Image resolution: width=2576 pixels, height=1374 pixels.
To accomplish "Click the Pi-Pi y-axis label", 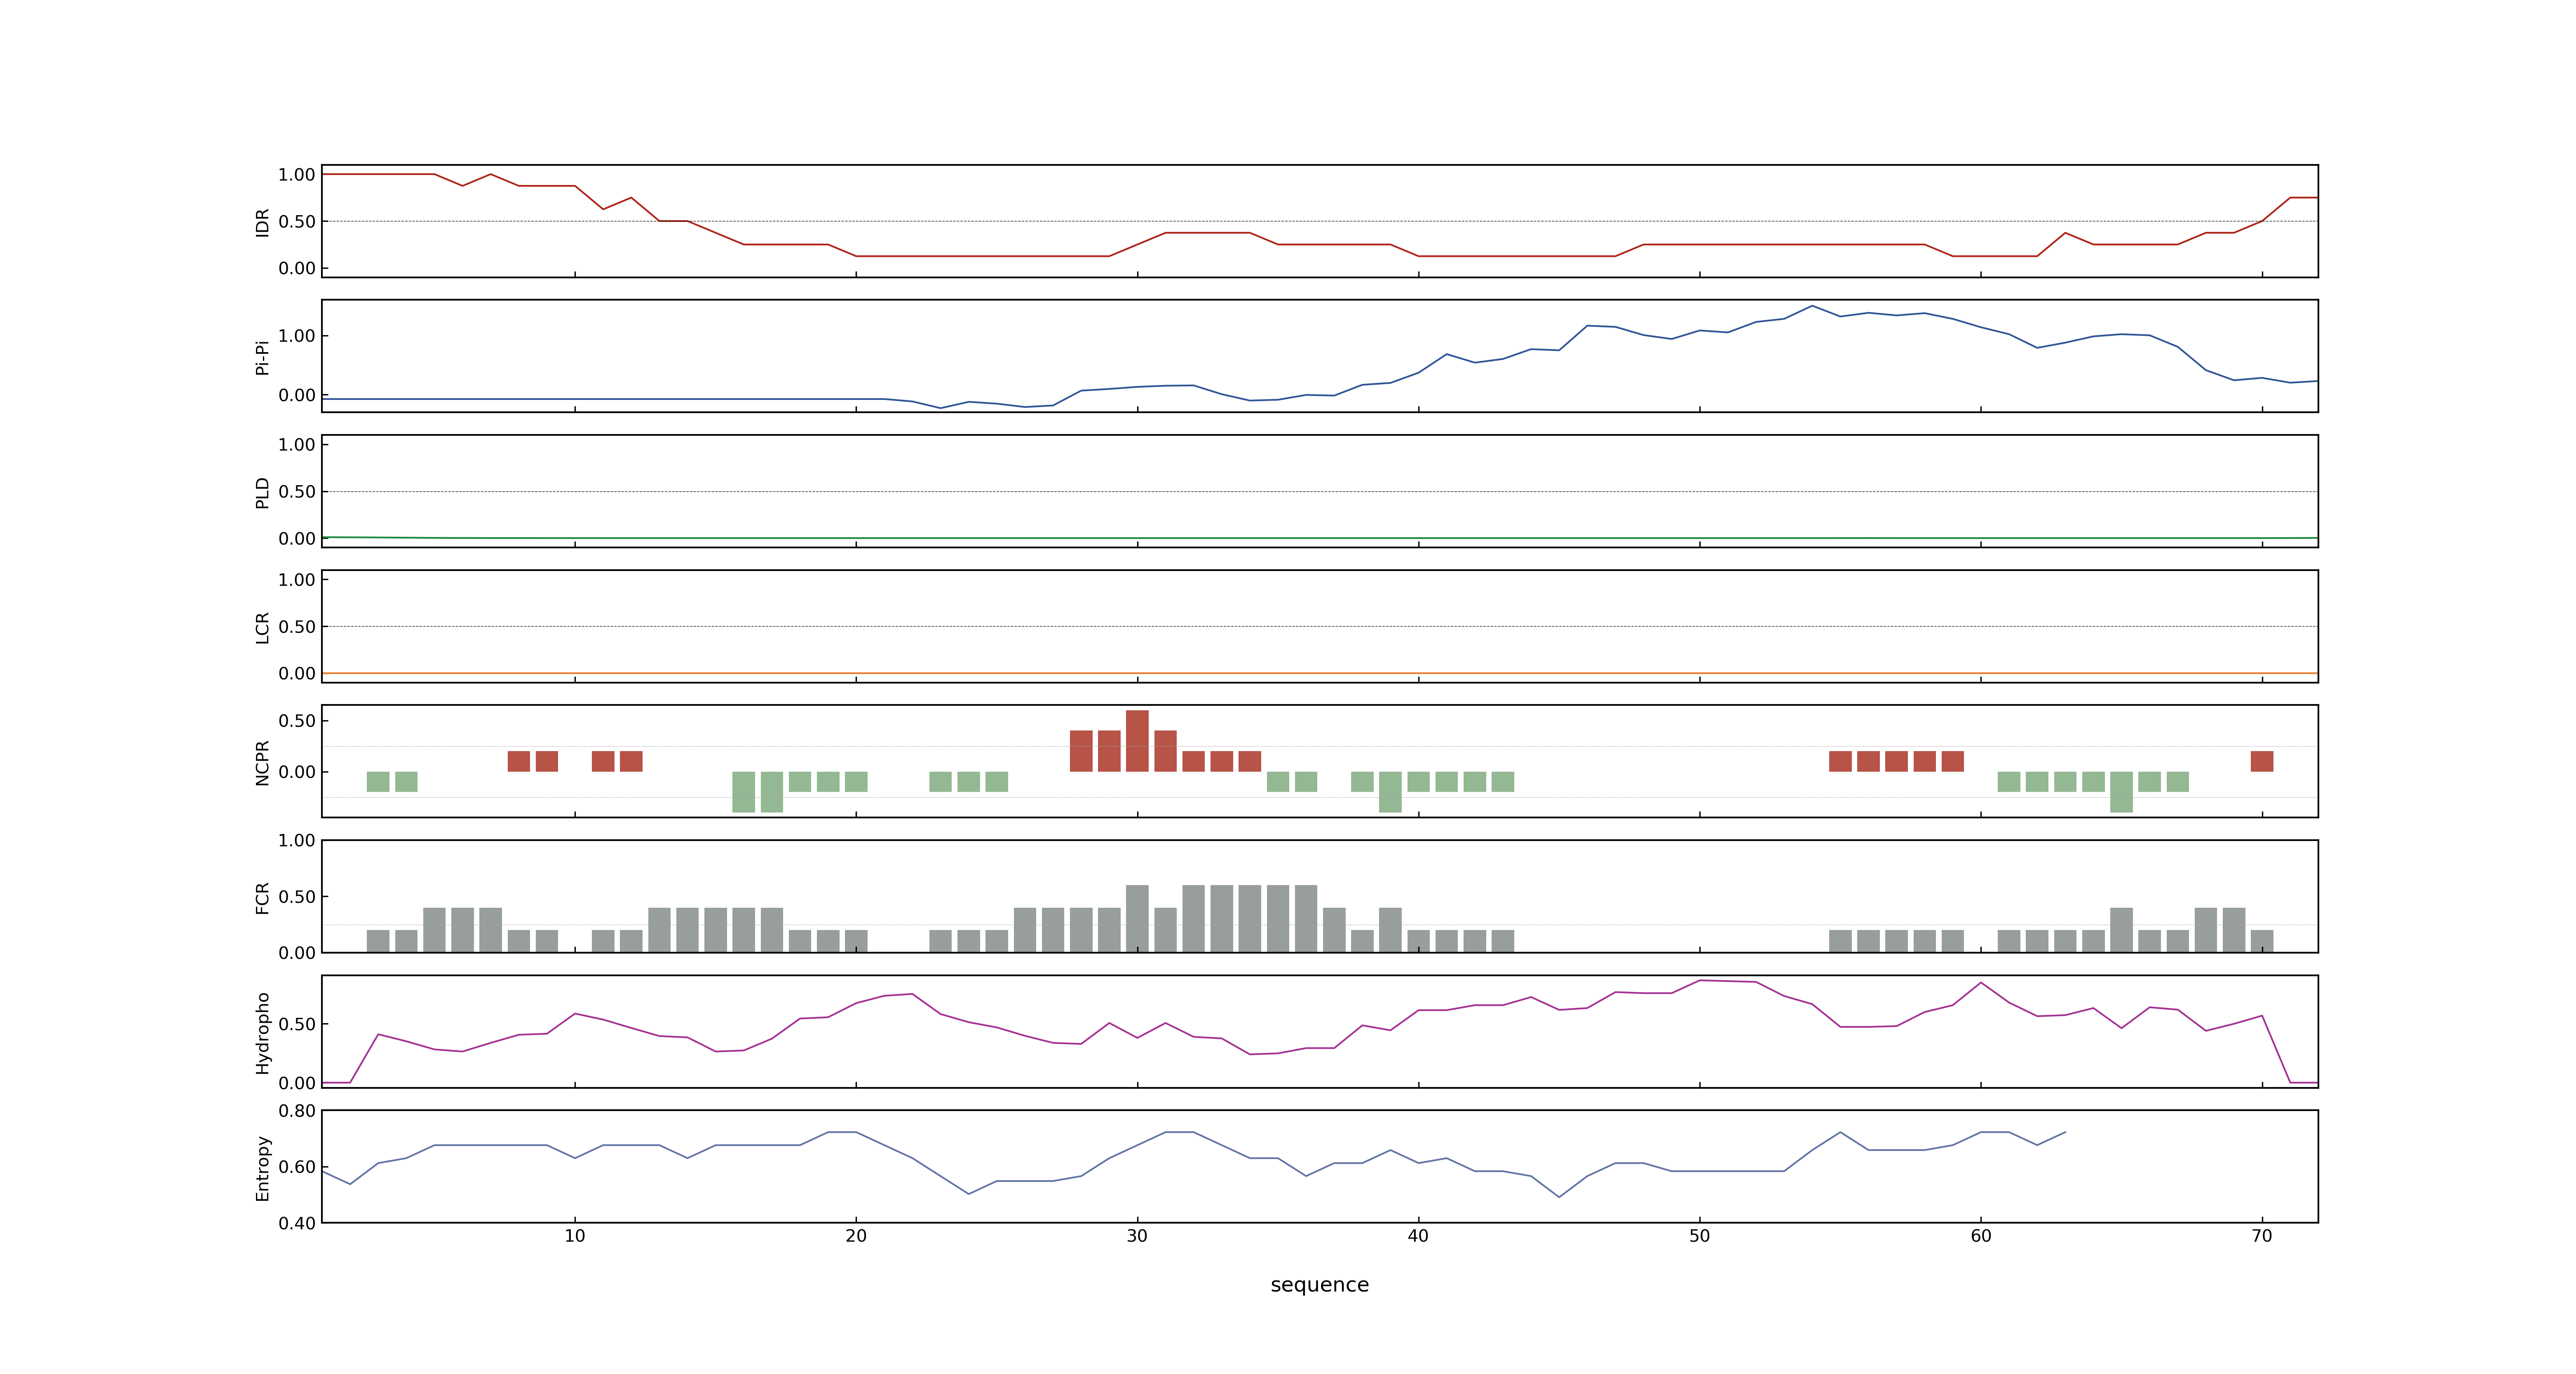I will pyautogui.click(x=262, y=357).
